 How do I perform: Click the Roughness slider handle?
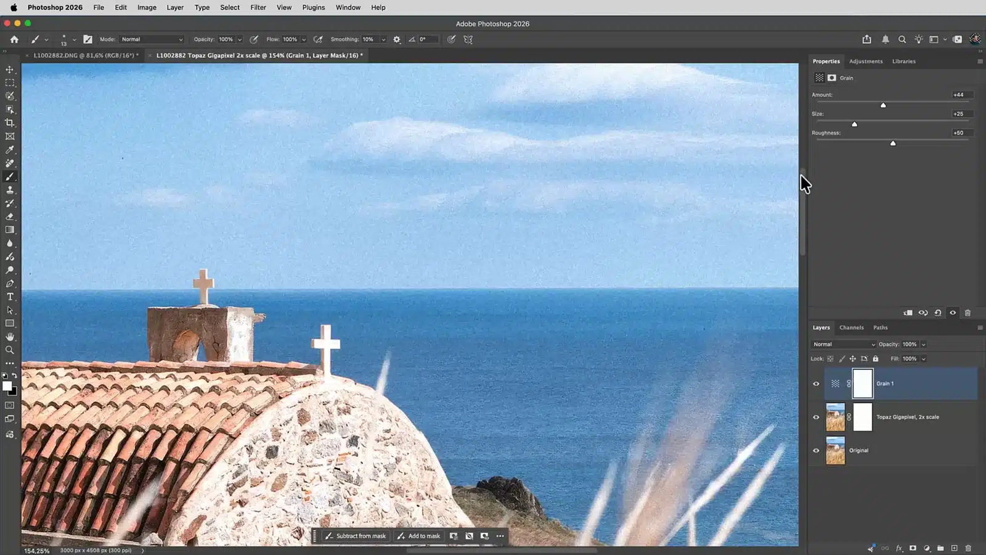[x=893, y=143]
